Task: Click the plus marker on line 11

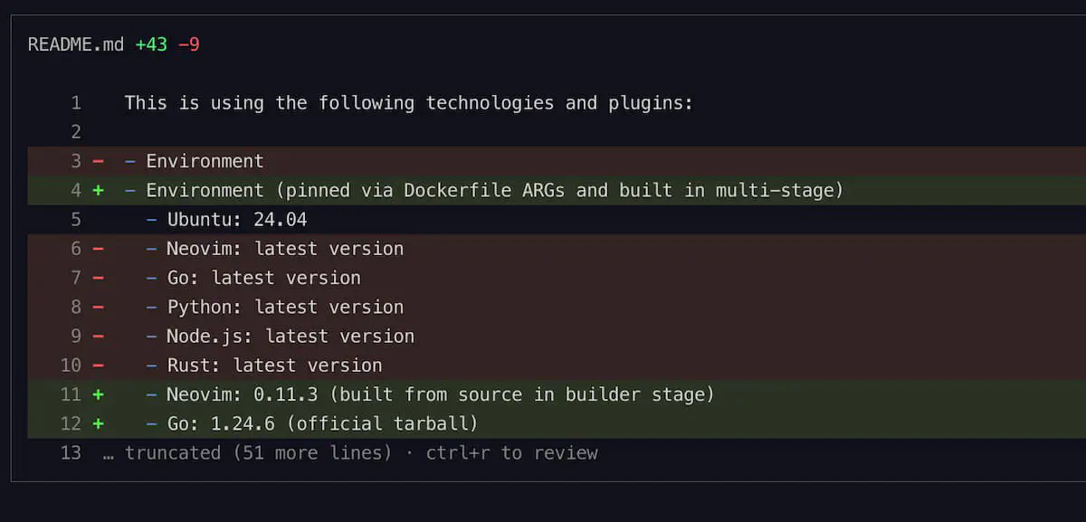Action: pos(98,394)
